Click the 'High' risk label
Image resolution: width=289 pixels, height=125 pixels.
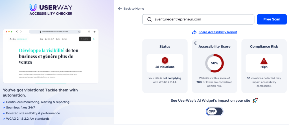tap(264, 67)
